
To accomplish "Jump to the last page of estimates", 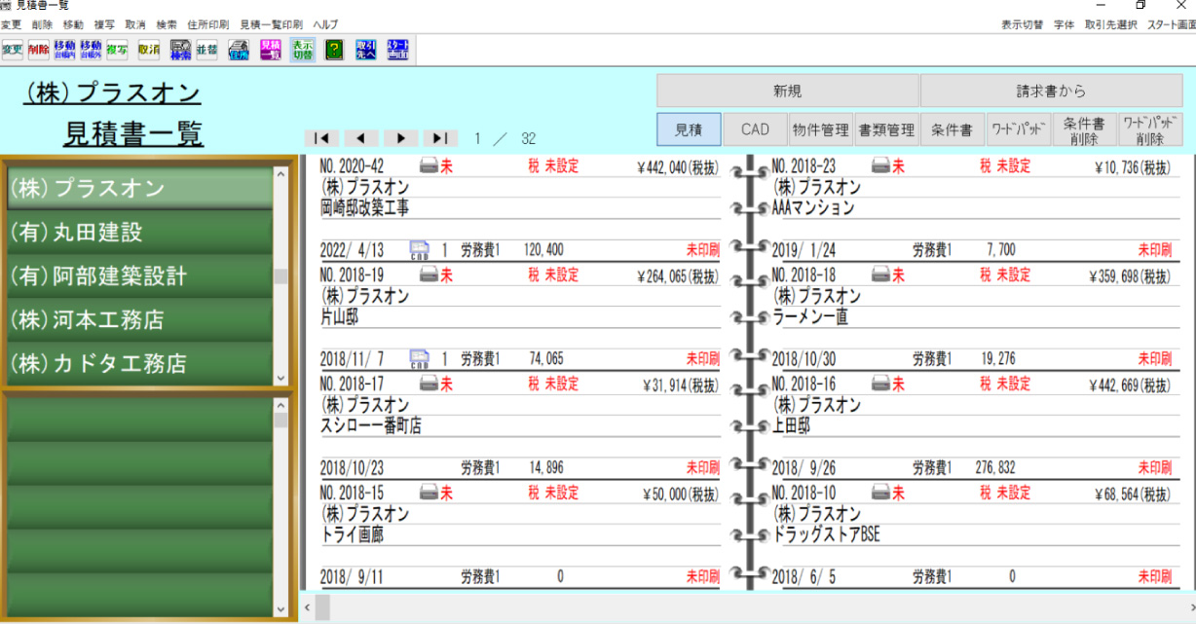I will coord(440,138).
